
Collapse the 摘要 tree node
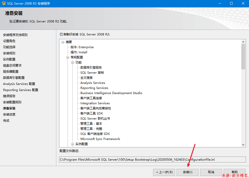tap(63, 42)
